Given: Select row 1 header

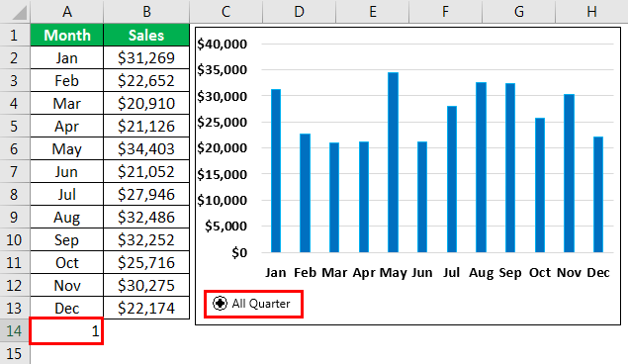Looking at the screenshot, I should (x=15, y=35).
